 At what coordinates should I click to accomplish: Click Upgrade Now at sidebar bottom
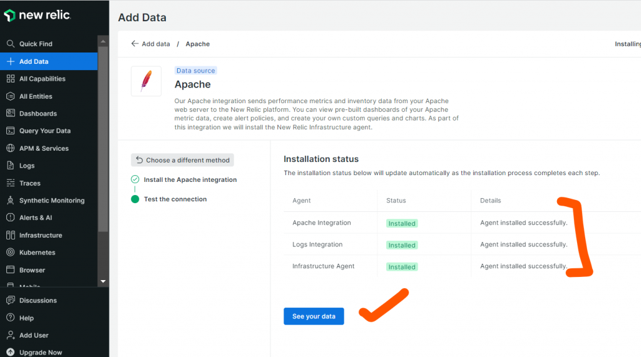(41, 353)
